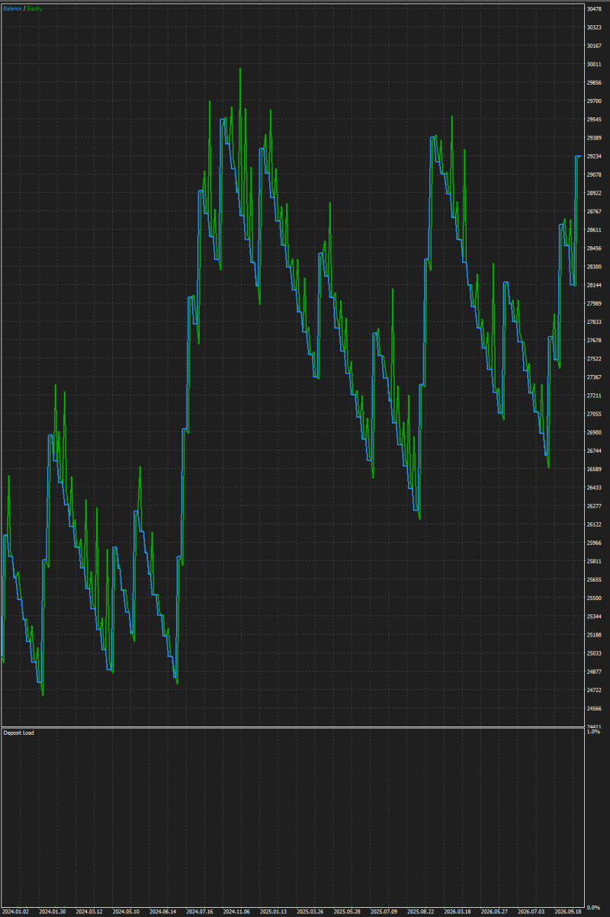
Task: Click the 27833 value on price axis
Action: click(595, 322)
